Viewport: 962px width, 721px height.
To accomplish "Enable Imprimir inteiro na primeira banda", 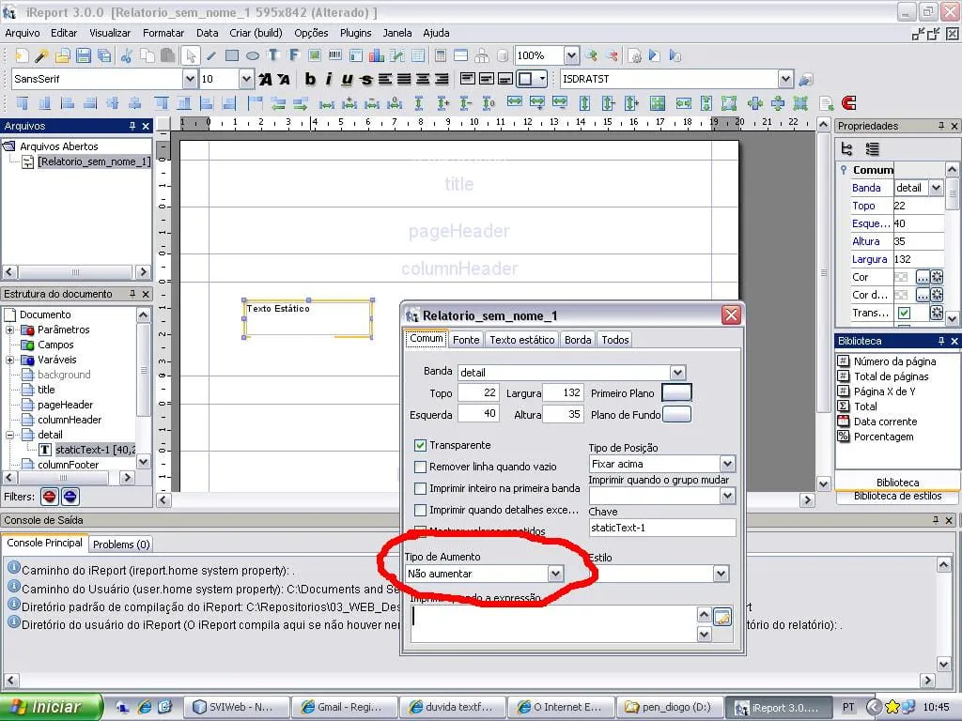I will (420, 488).
